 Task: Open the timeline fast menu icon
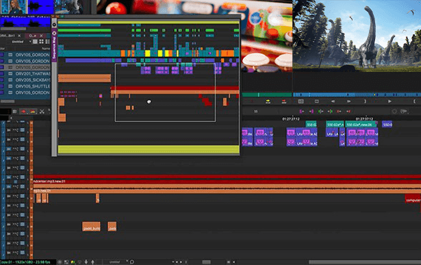(x=15, y=112)
